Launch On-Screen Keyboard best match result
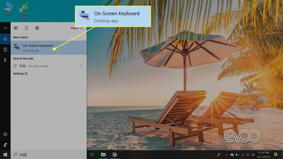This screenshot has width=283, height=159. coord(49,48)
